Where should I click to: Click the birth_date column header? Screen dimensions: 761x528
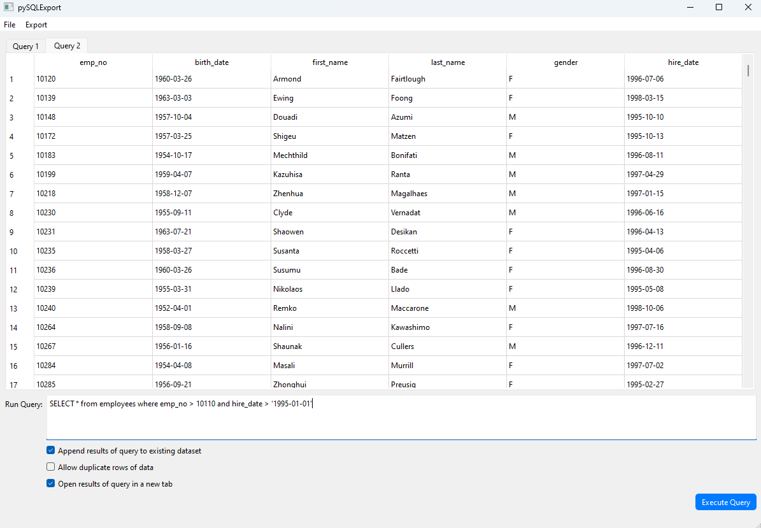coord(211,62)
